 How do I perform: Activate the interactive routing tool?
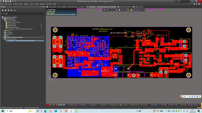coord(122,10)
